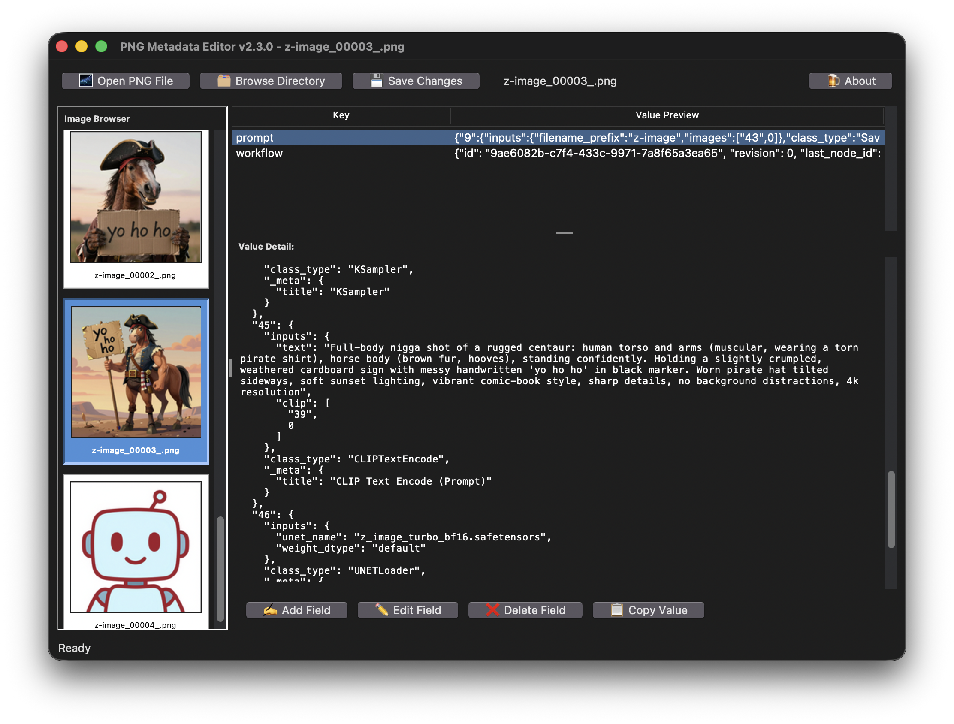Select the prompt metadata row
954x724 pixels.
tap(341, 138)
